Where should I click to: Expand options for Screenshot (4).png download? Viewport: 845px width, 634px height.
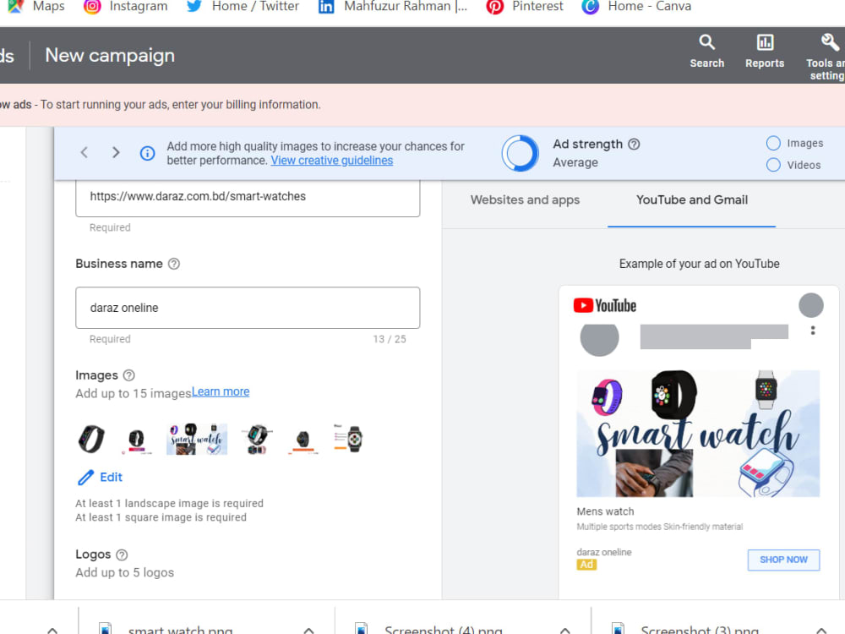564,630
